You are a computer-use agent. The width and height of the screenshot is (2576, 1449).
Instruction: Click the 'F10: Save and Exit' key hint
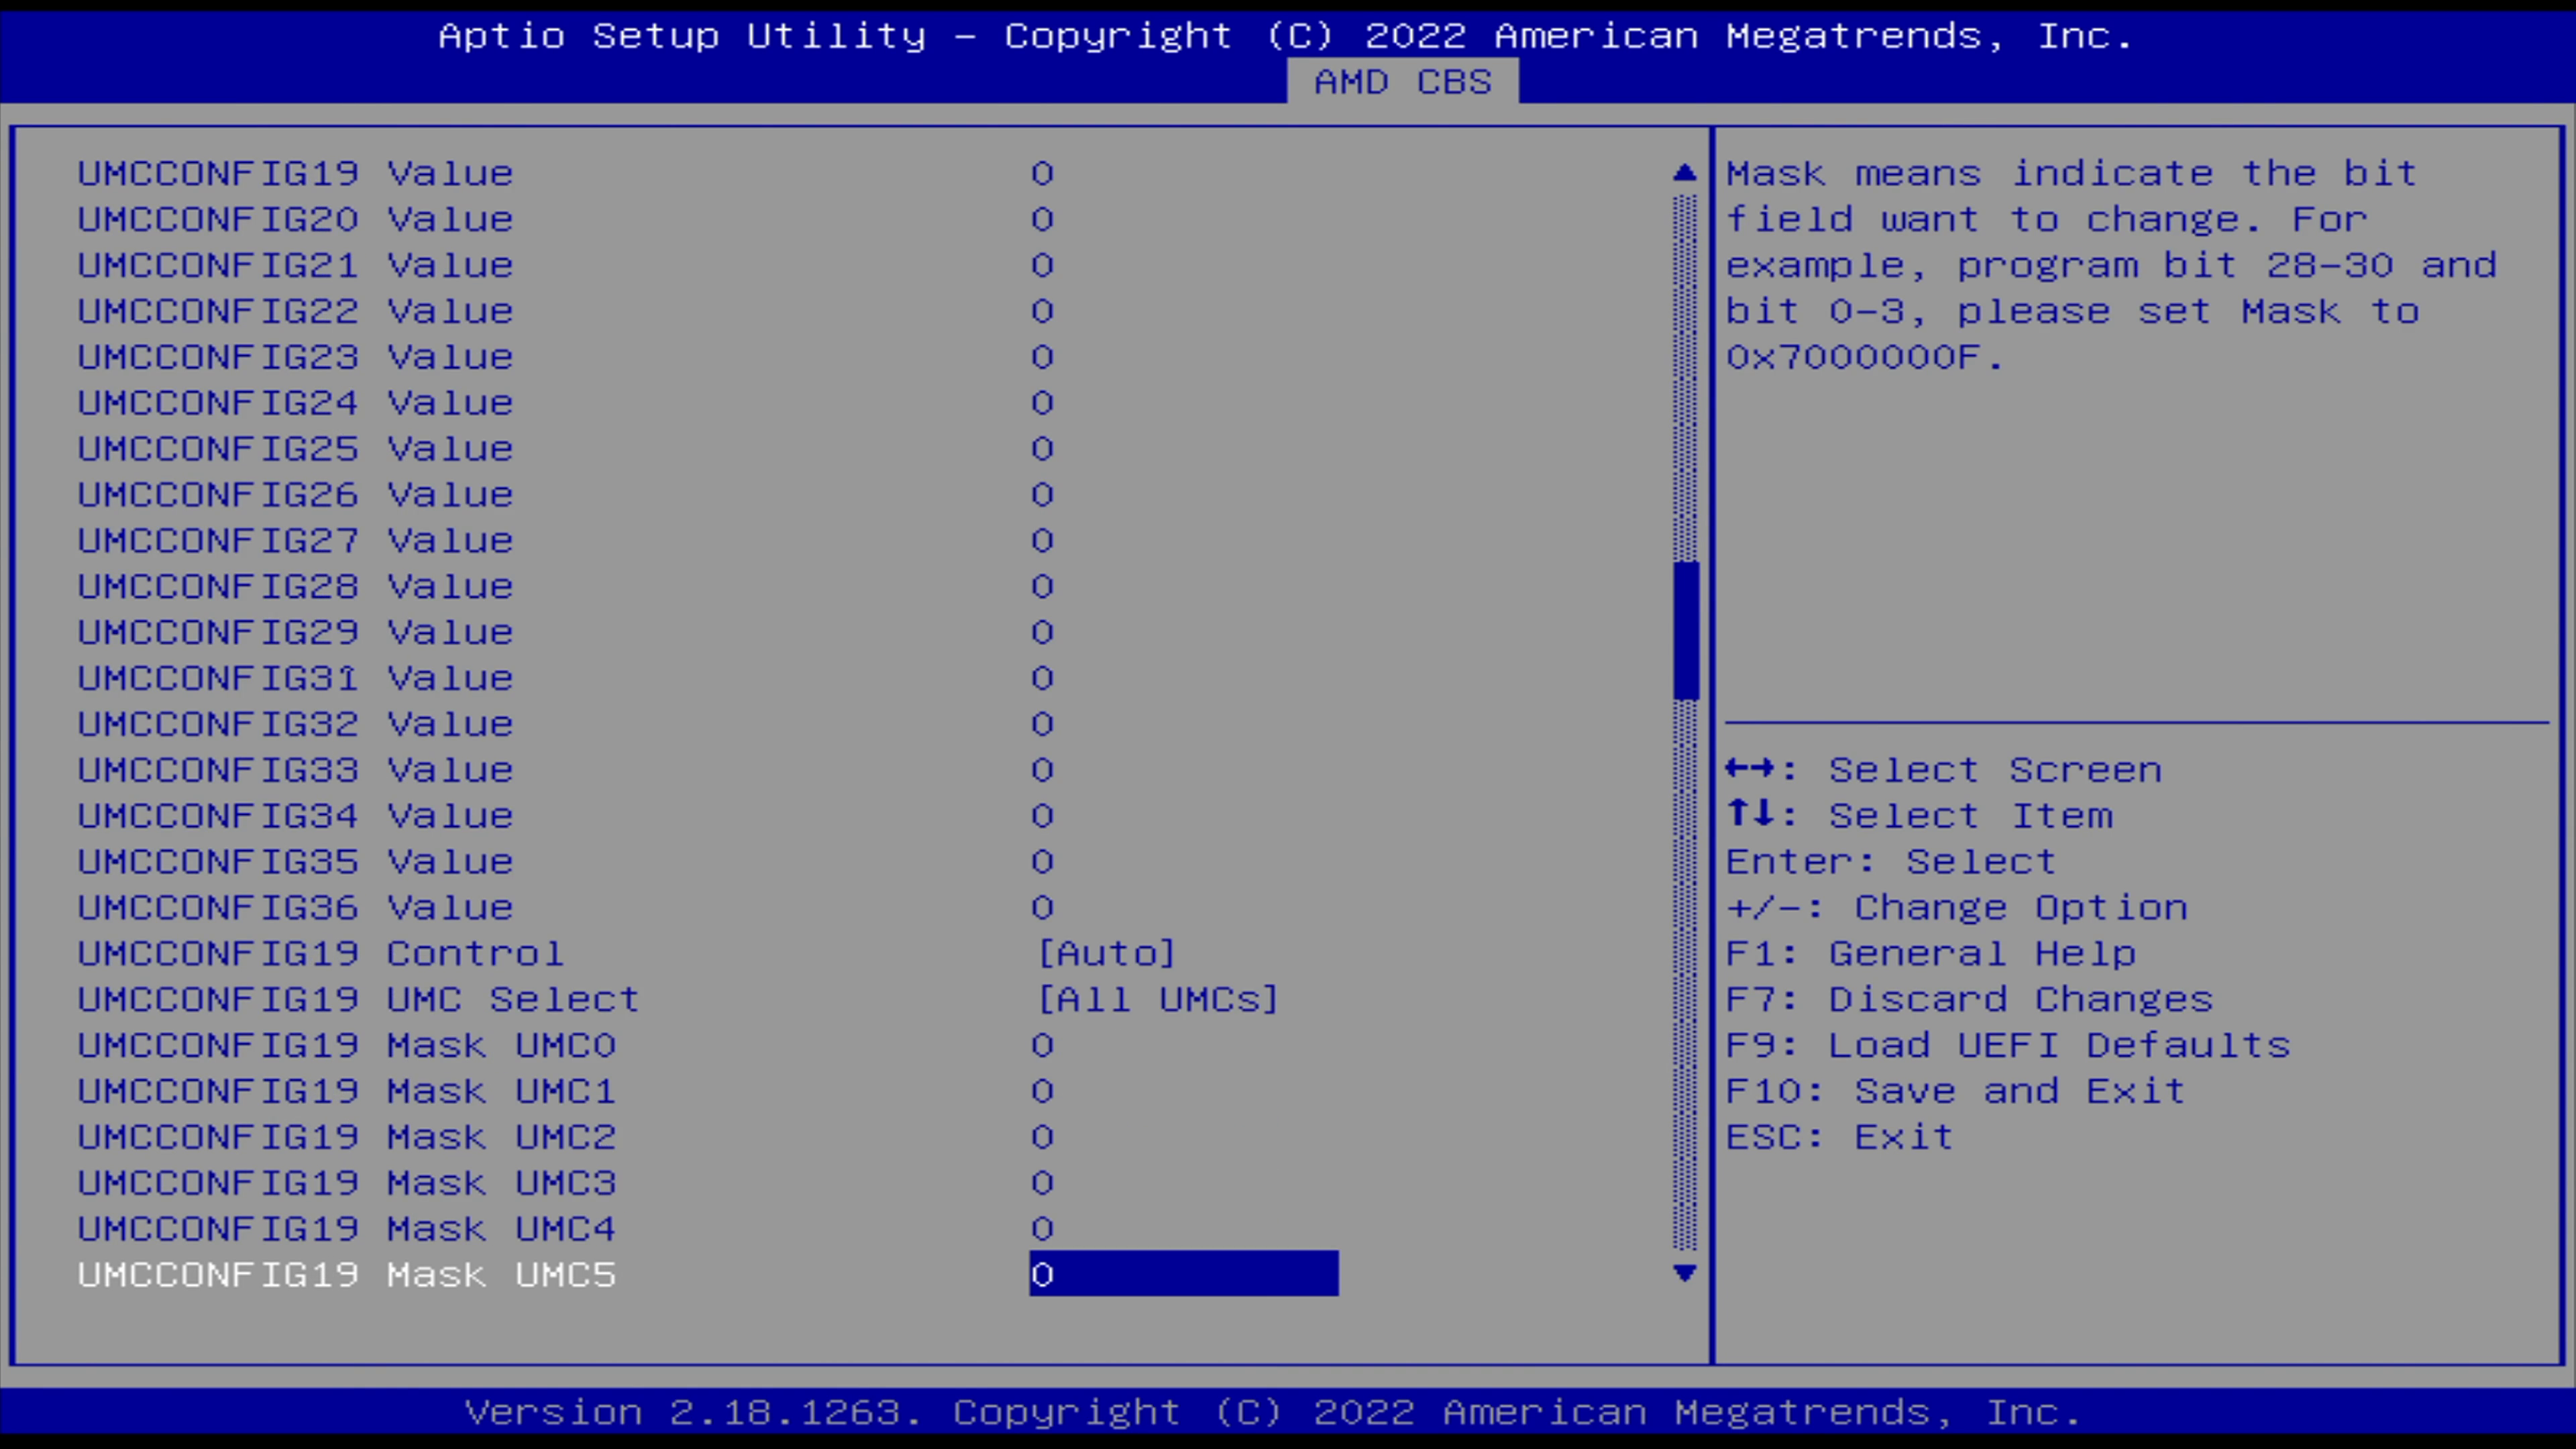tap(1956, 1091)
